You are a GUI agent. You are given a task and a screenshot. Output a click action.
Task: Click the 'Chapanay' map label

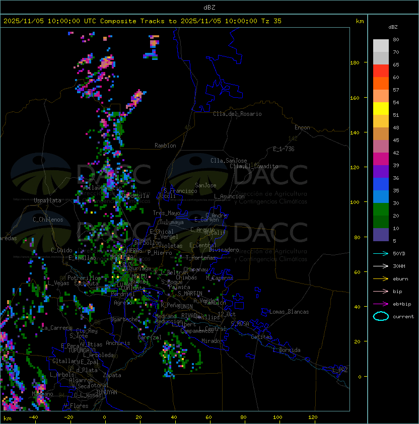tap(195, 269)
